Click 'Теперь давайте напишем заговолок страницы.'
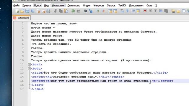This screenshot has height=106, width=189. coord(69,52)
